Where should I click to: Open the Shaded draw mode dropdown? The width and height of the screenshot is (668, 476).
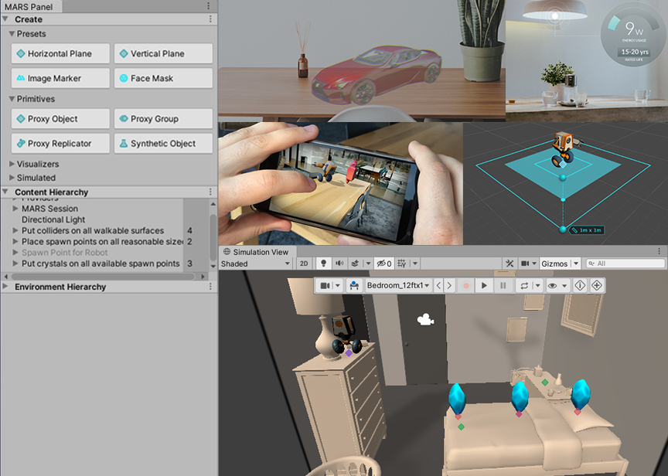pos(255,263)
